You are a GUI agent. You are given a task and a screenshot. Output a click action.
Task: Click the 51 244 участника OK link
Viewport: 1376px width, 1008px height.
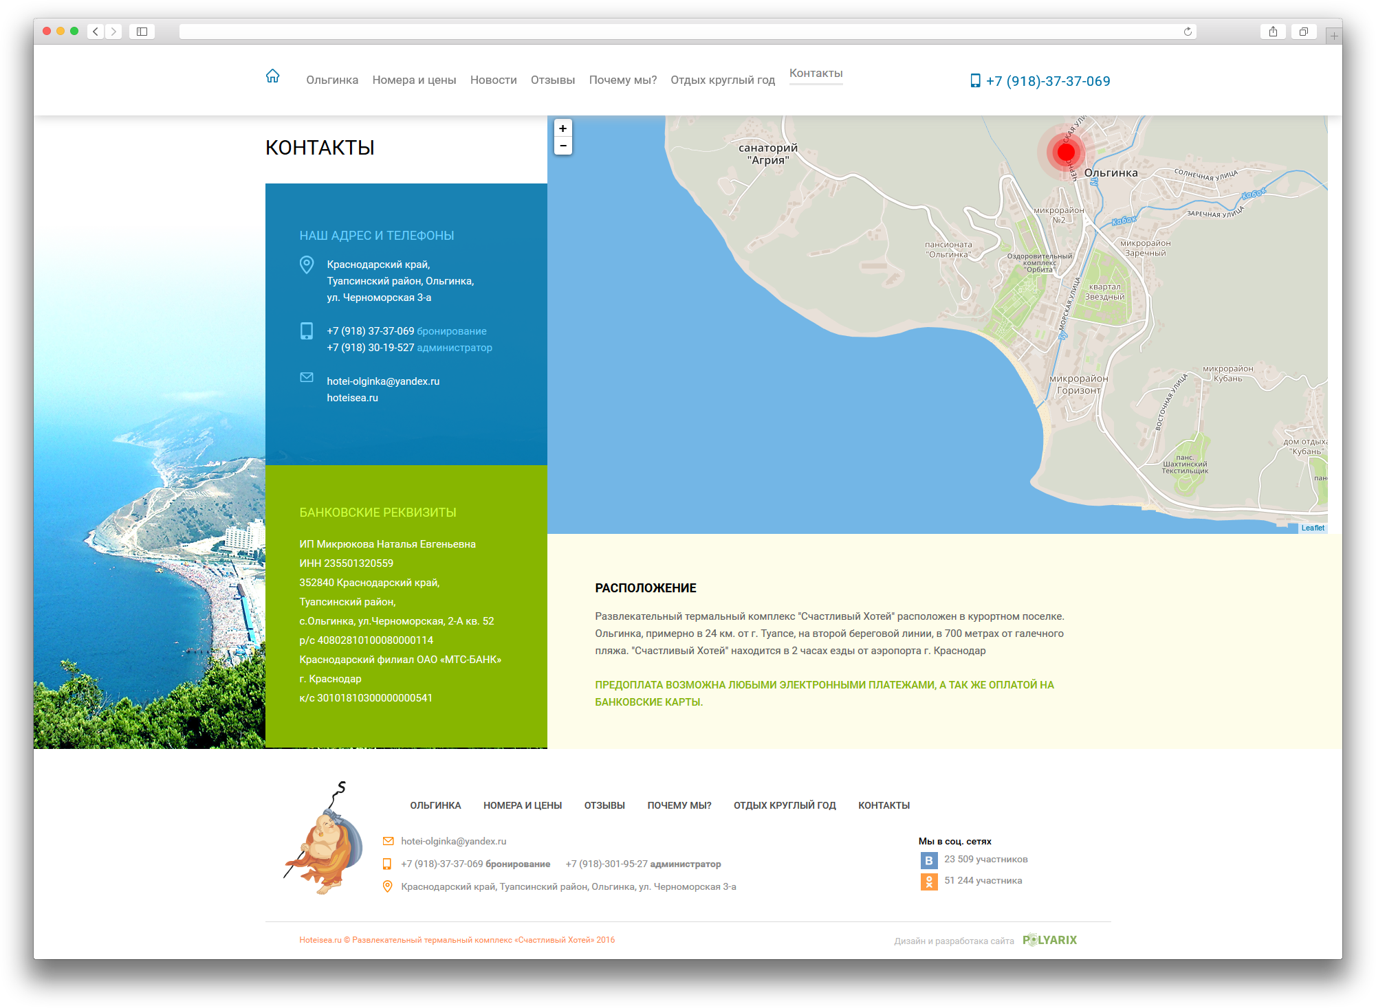pos(983,881)
